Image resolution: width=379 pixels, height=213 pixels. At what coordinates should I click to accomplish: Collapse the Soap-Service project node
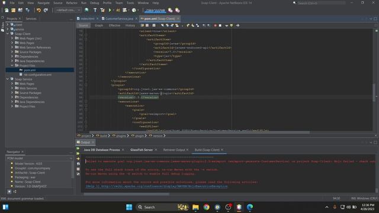click(8, 79)
